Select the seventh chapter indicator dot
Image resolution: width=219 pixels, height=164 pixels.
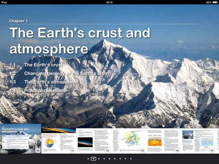coord(120,159)
